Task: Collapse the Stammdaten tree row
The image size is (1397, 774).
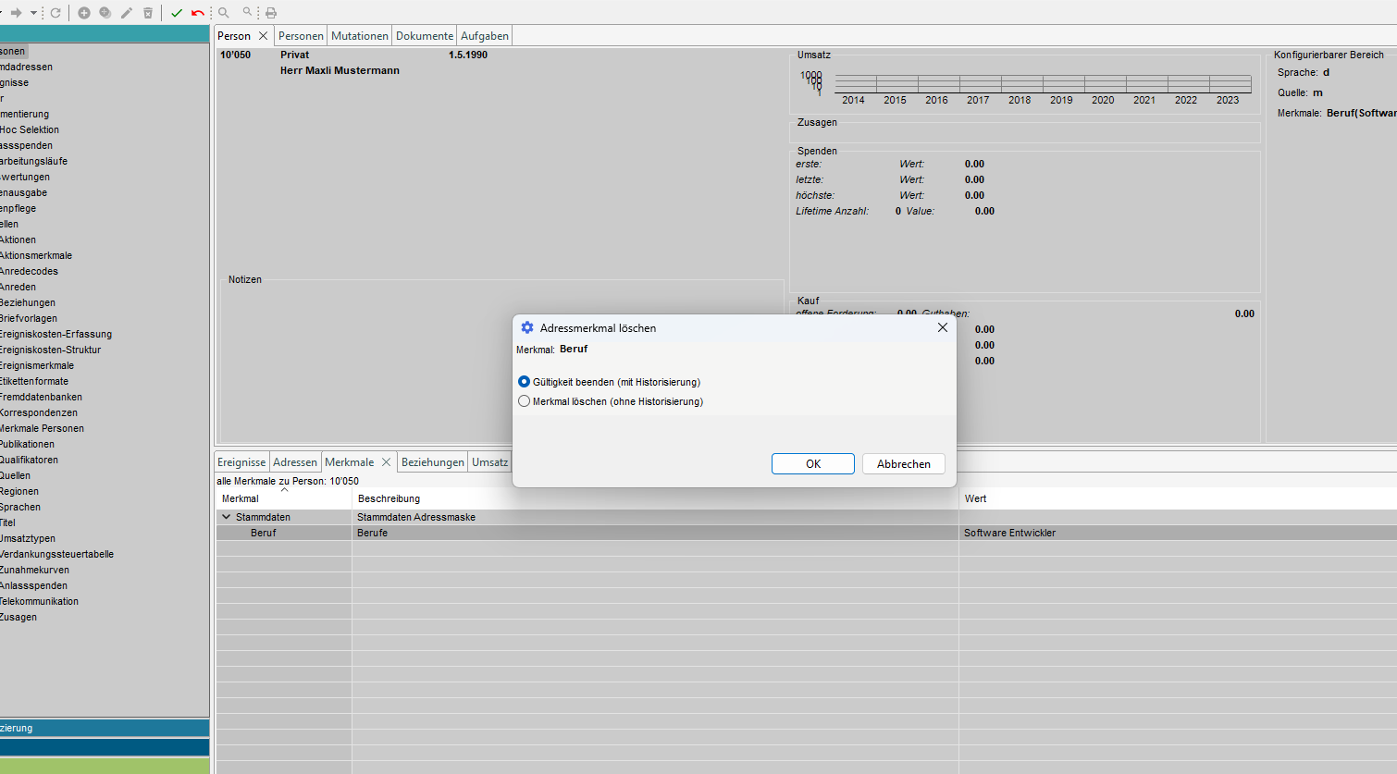Action: coord(227,517)
